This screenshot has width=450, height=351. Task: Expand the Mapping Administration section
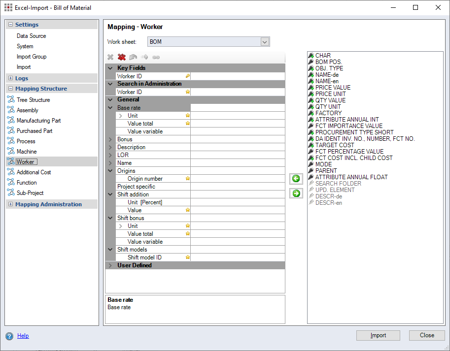(x=11, y=204)
